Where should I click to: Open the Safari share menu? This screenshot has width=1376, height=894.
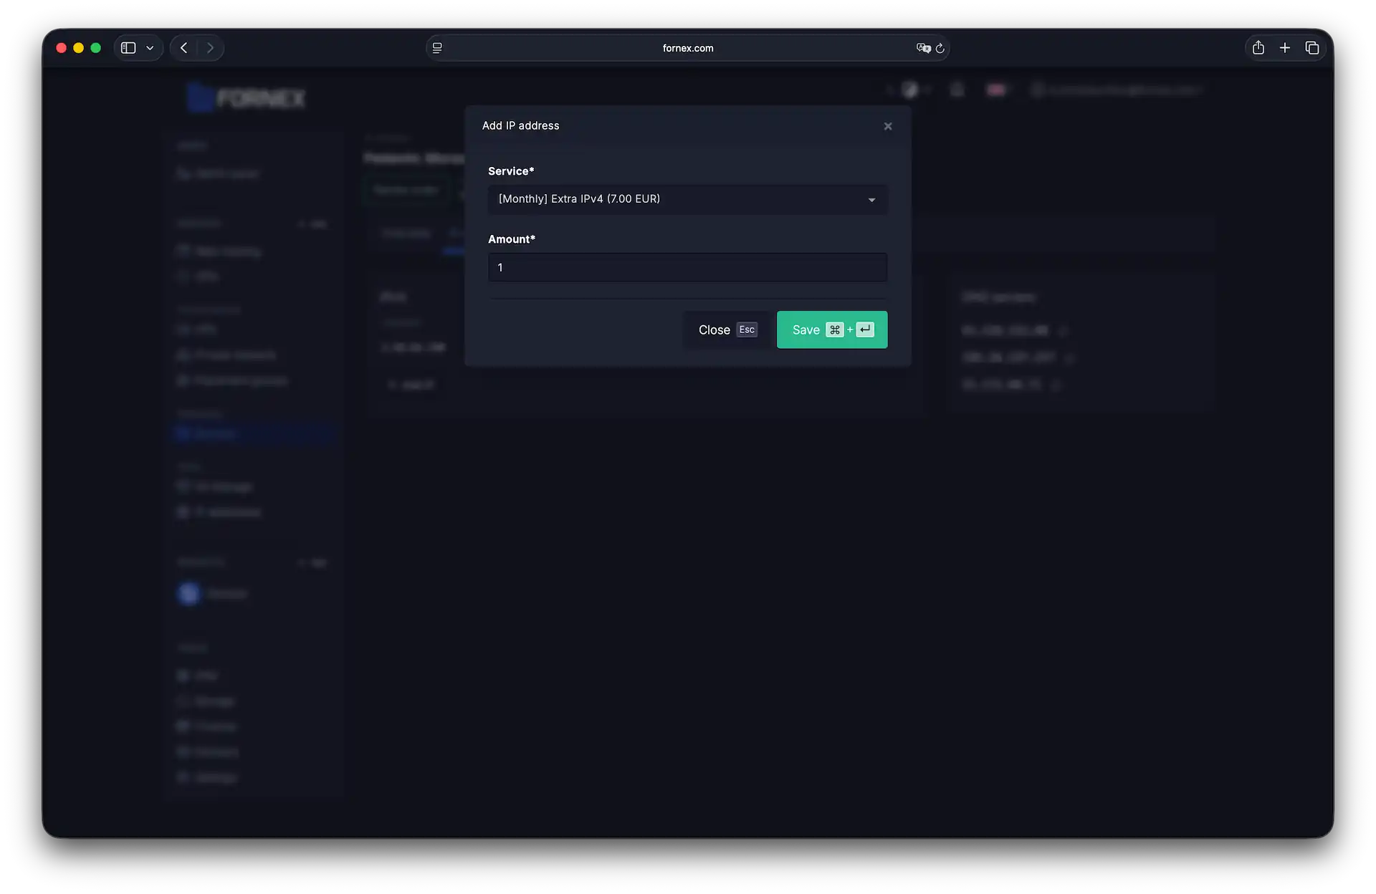pyautogui.click(x=1258, y=48)
